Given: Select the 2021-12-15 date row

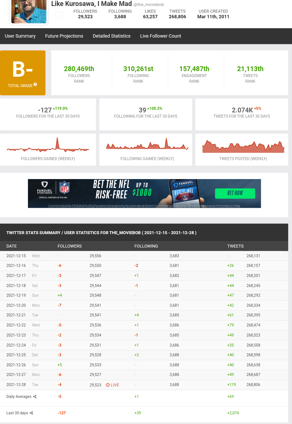Looking at the screenshot, I should 144,256.
